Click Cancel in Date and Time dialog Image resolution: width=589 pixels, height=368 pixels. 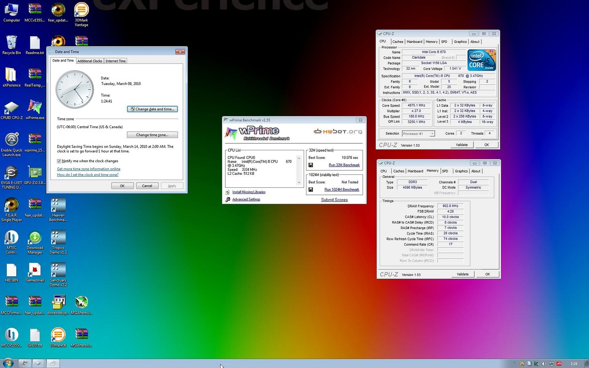coord(147,186)
